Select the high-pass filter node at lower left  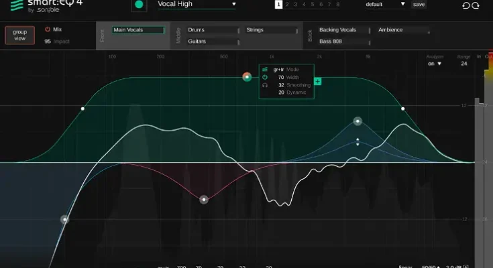64,219
